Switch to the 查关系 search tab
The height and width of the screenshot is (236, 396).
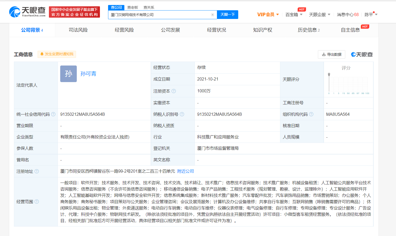pos(149,7)
